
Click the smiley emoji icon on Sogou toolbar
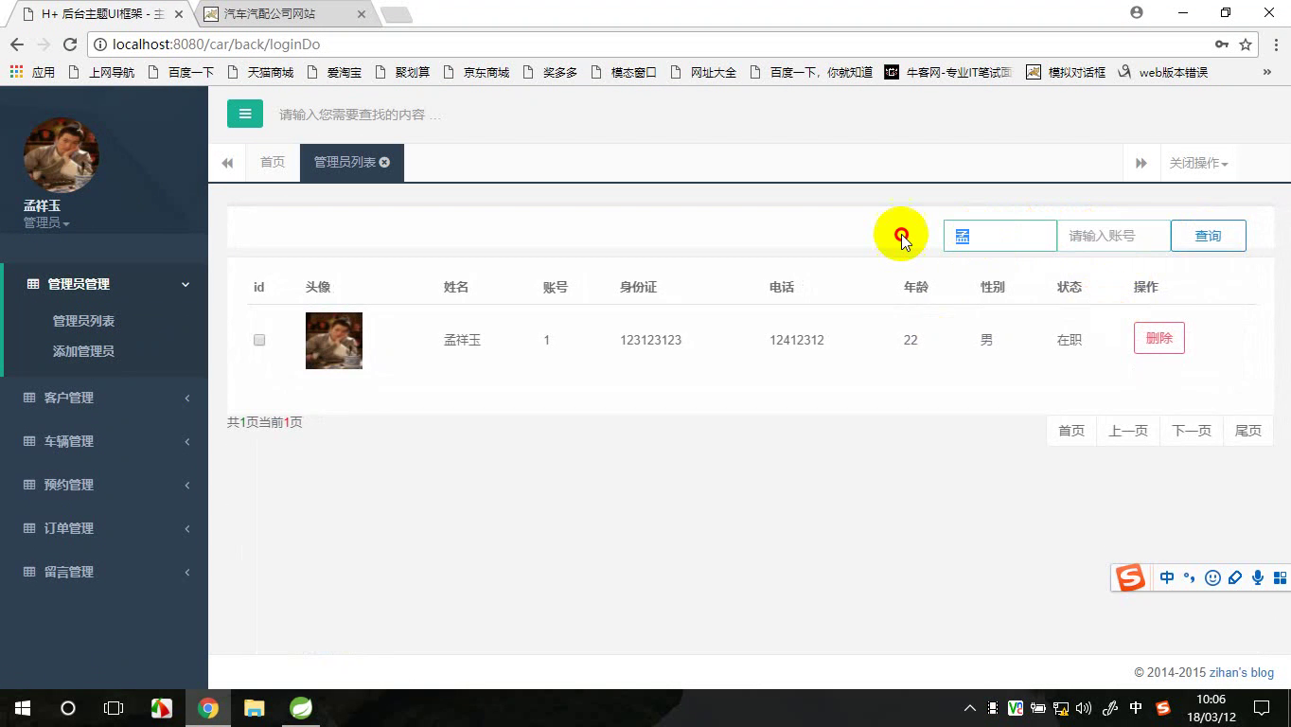(x=1212, y=577)
